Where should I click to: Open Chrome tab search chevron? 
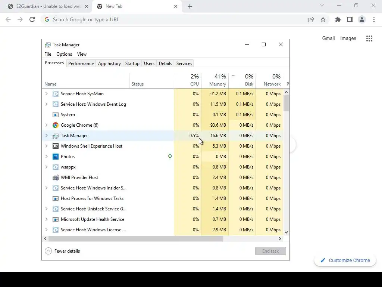tap(322, 5)
